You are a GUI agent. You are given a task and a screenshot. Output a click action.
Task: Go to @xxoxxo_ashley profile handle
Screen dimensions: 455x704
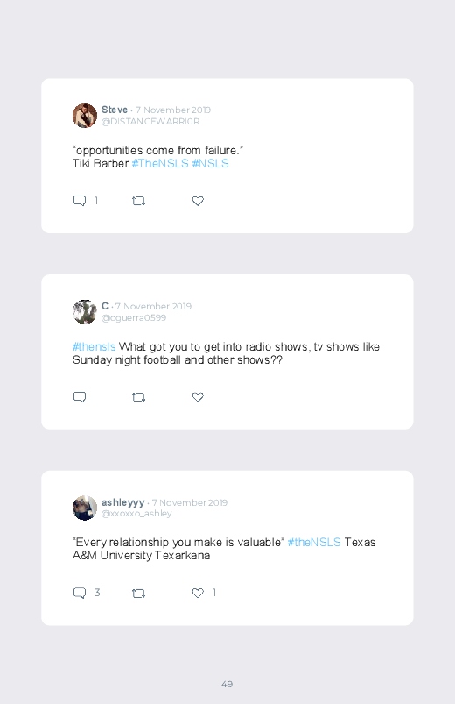pyautogui.click(x=136, y=514)
